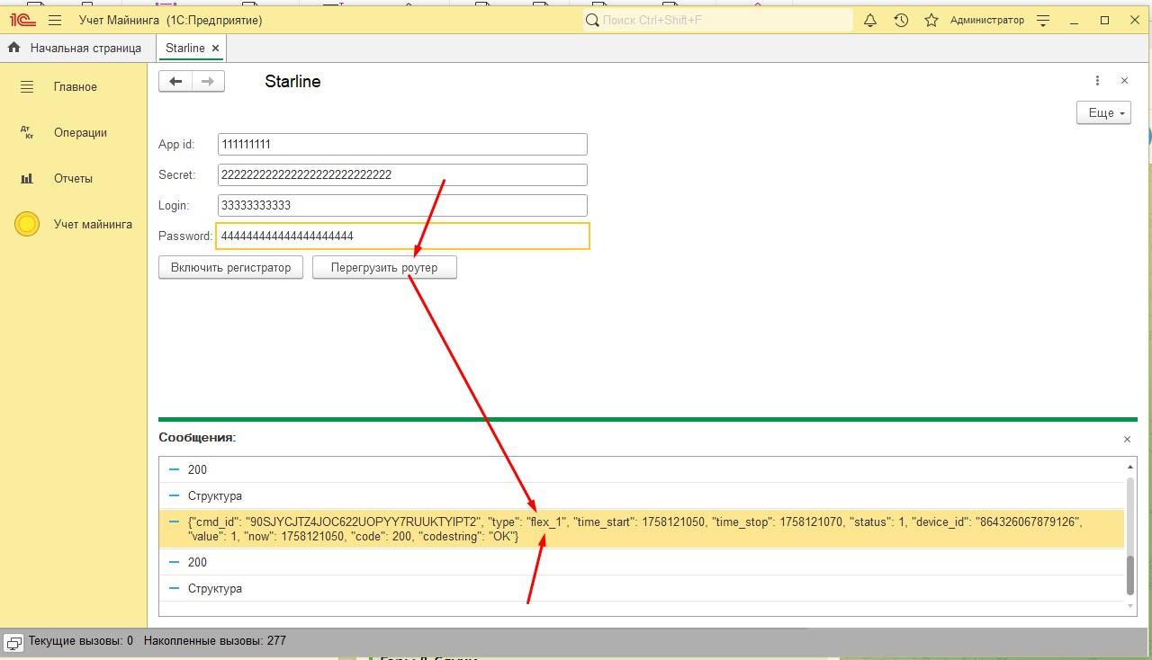Click the back arrow navigation button
The width and height of the screenshot is (1152, 660).
[x=175, y=82]
